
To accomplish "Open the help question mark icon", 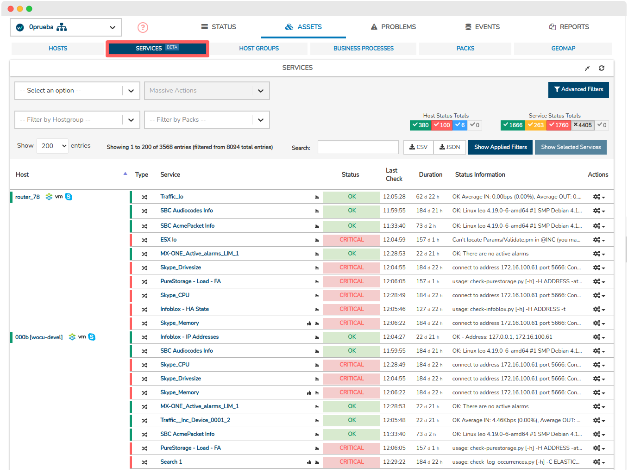I will [x=143, y=27].
